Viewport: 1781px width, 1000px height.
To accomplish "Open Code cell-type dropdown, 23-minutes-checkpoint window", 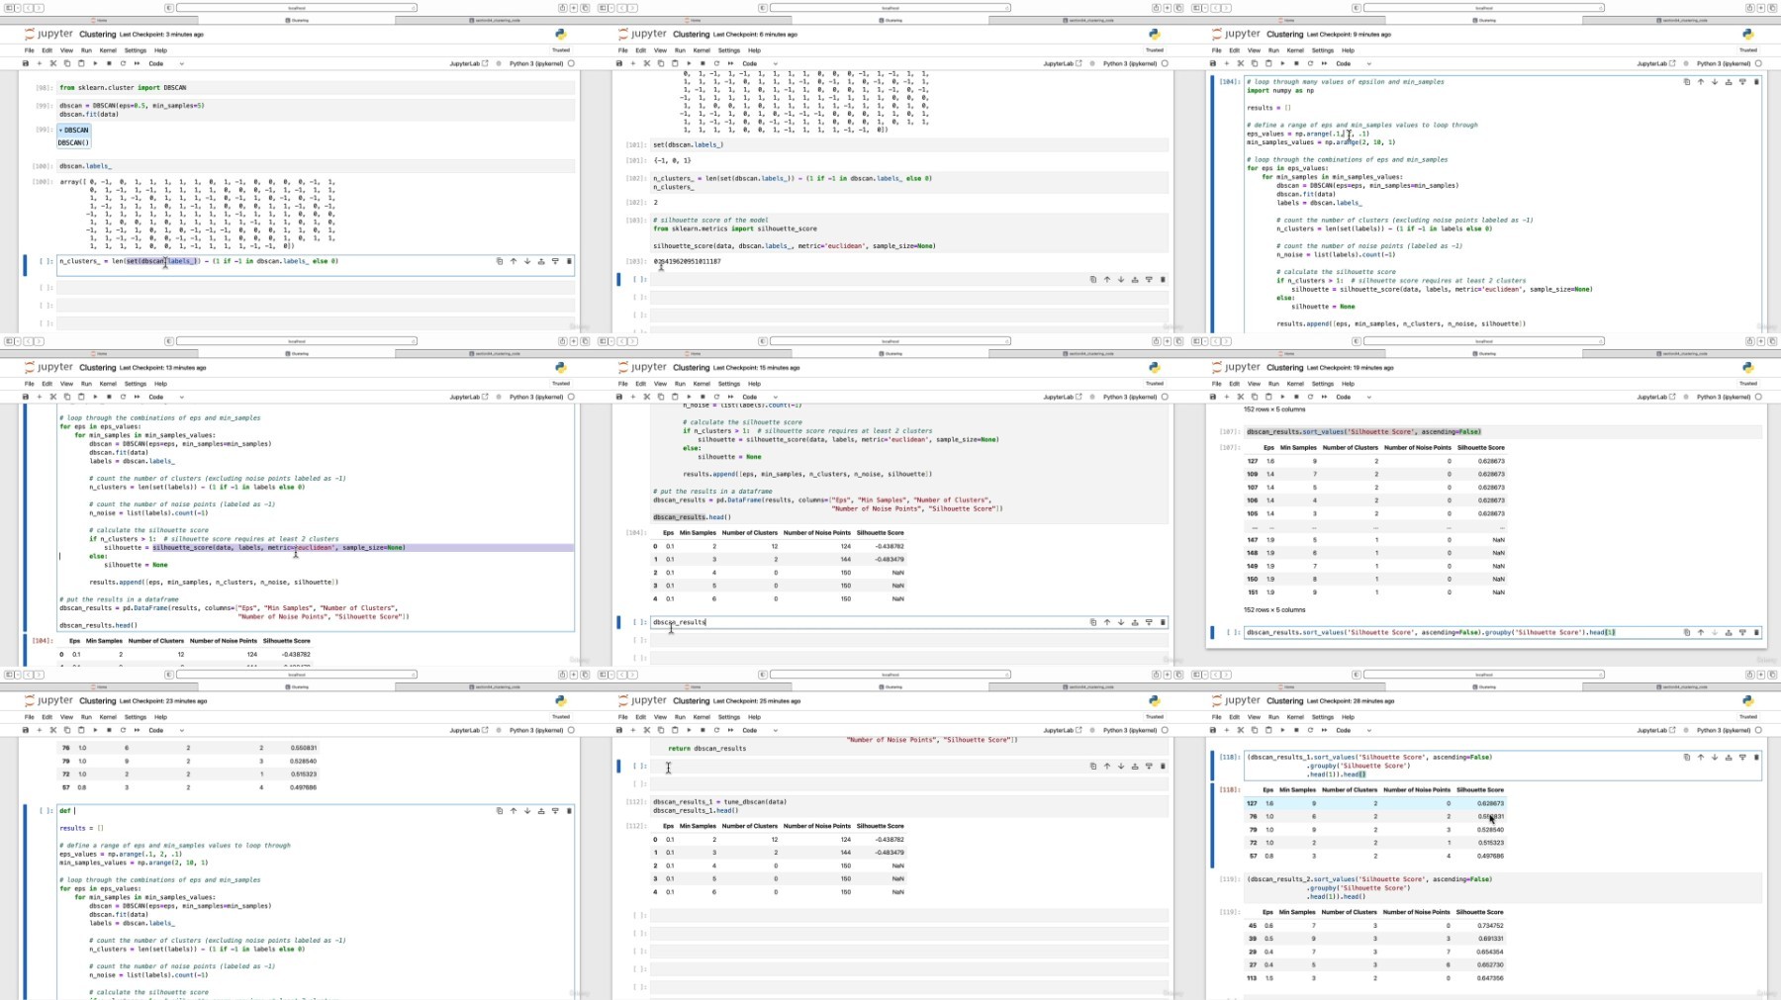I will 166,730.
